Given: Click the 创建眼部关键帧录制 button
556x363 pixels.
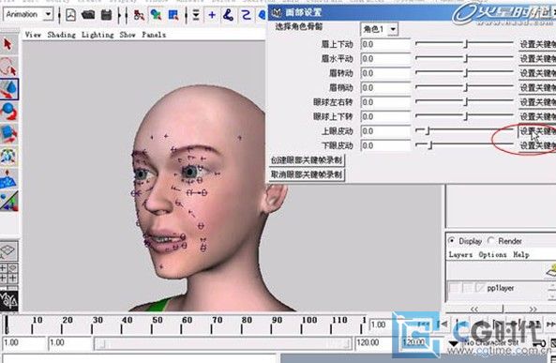Looking at the screenshot, I should [x=307, y=160].
